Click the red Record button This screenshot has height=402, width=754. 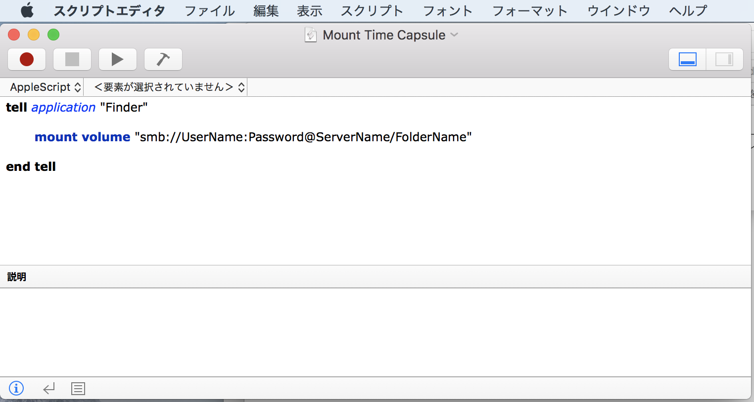tap(27, 59)
